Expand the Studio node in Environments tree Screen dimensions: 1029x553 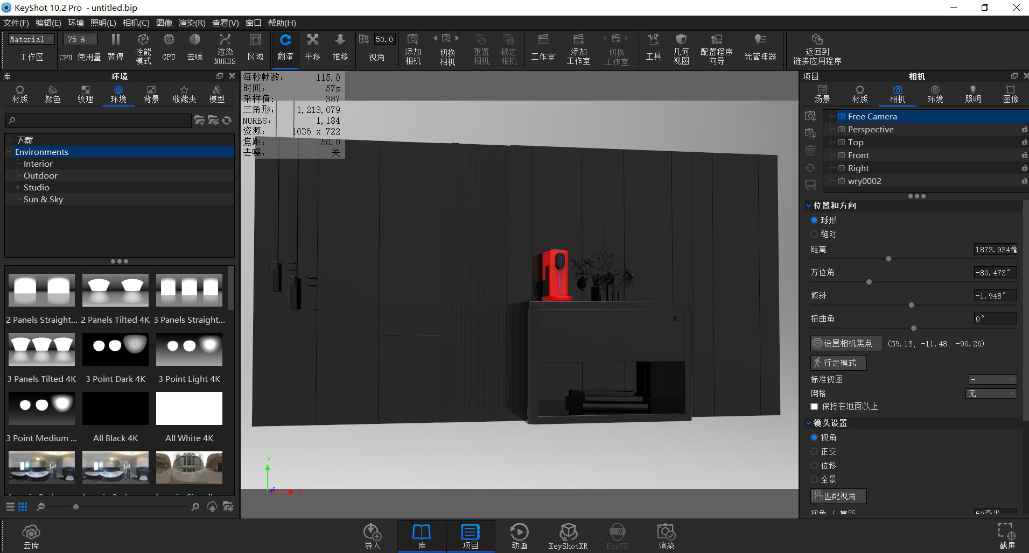click(x=17, y=187)
